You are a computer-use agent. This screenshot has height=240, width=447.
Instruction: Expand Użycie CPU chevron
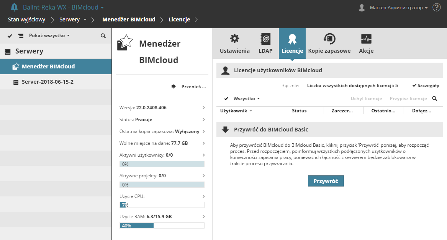point(203,196)
